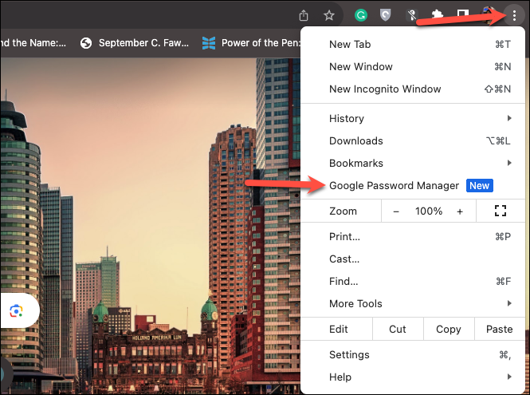
Task: Expand the More Tools submenu
Action: tap(413, 303)
